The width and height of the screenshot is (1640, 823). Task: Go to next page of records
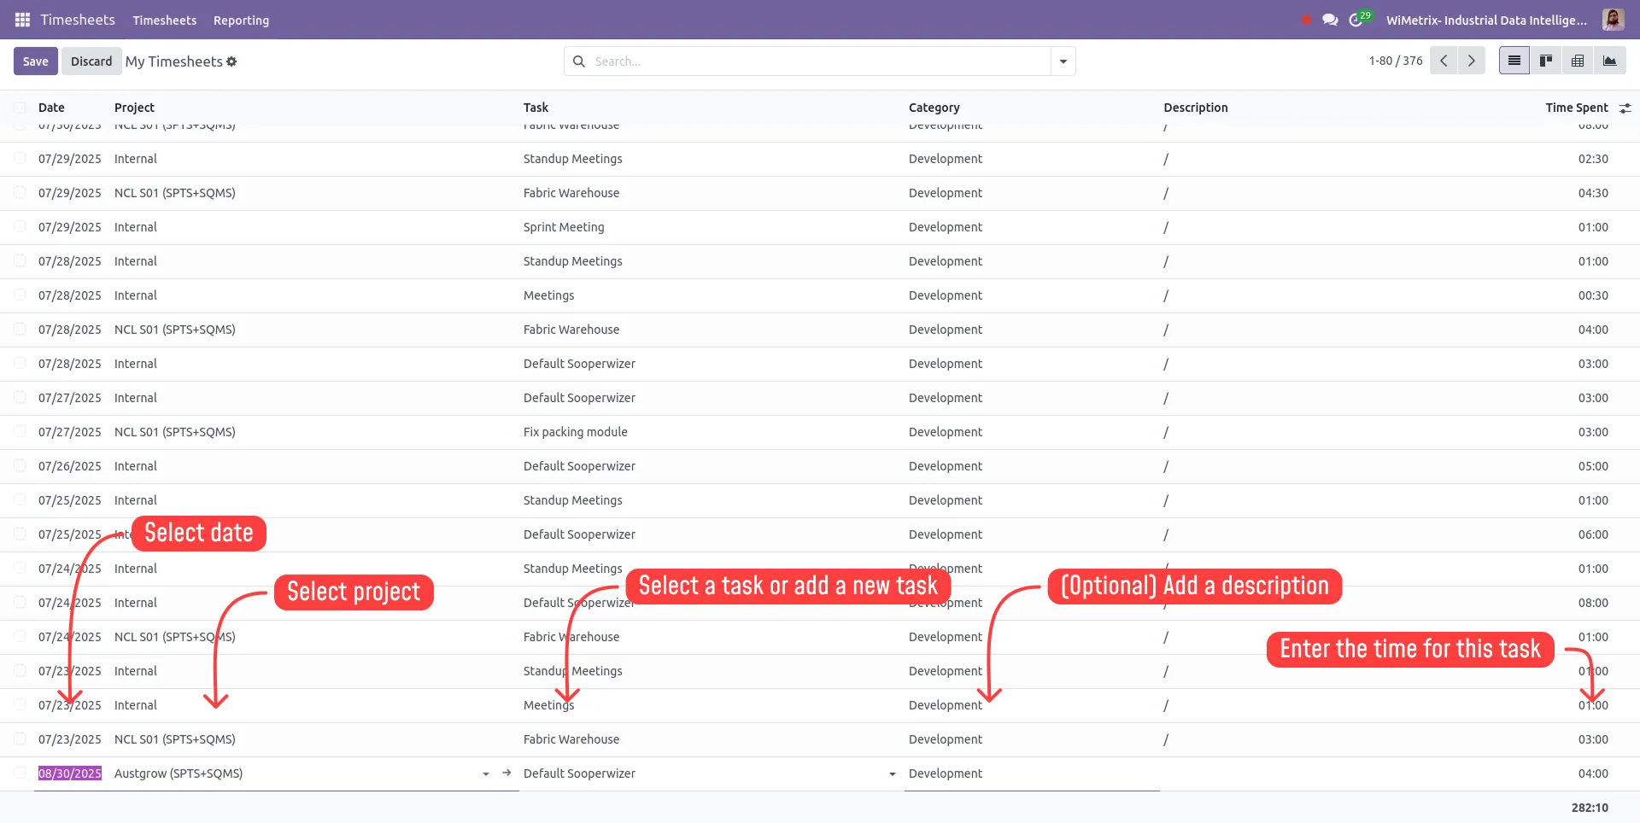(1471, 61)
